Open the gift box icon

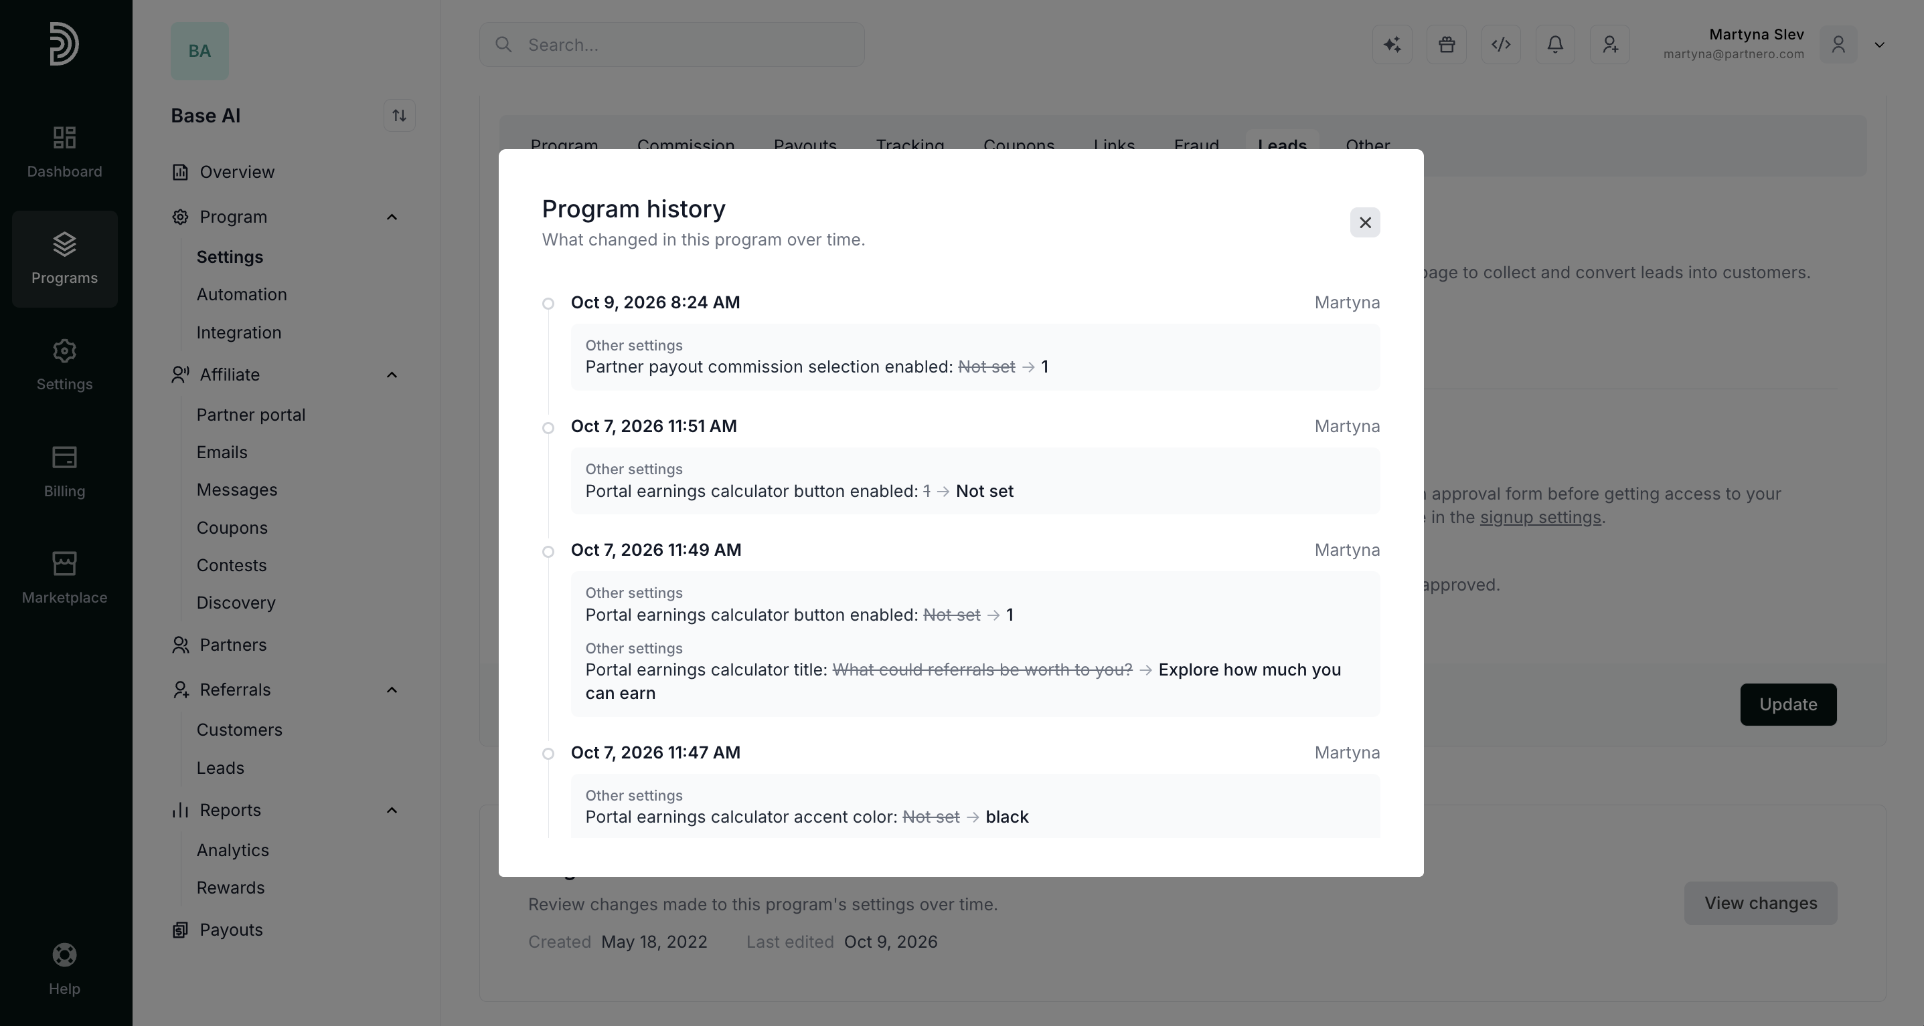pos(1447,45)
